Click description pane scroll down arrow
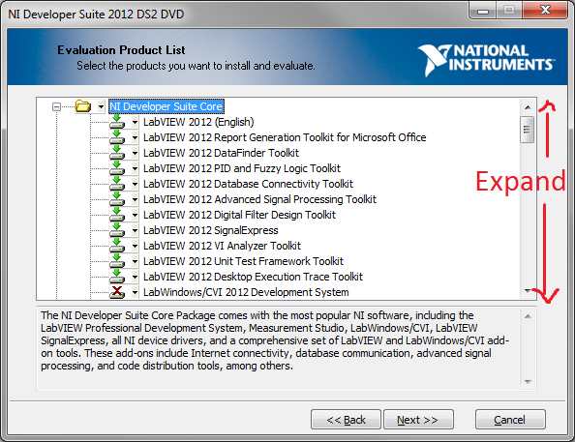The image size is (575, 442). tap(528, 381)
